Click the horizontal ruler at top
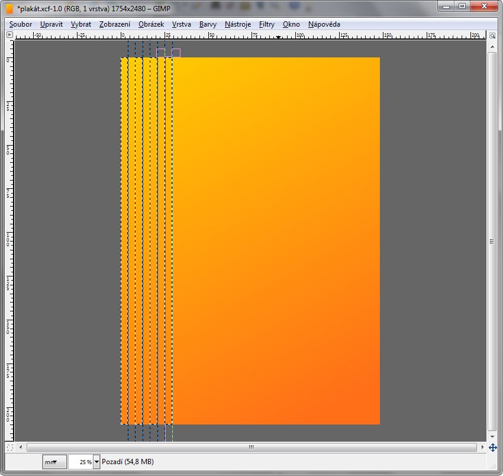Screen dimensions: 503x476 coord(250,36)
